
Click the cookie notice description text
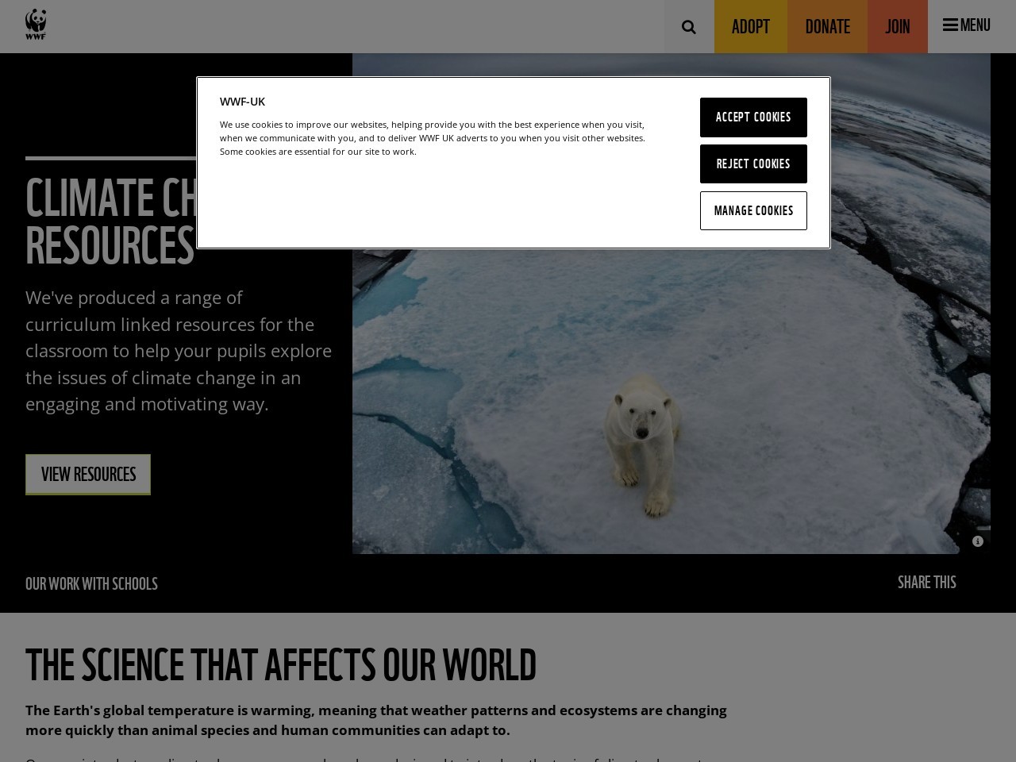pyautogui.click(x=433, y=138)
